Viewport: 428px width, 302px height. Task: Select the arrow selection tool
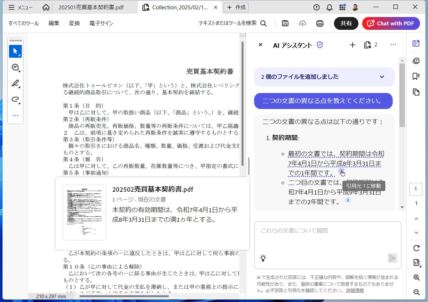pos(15,51)
